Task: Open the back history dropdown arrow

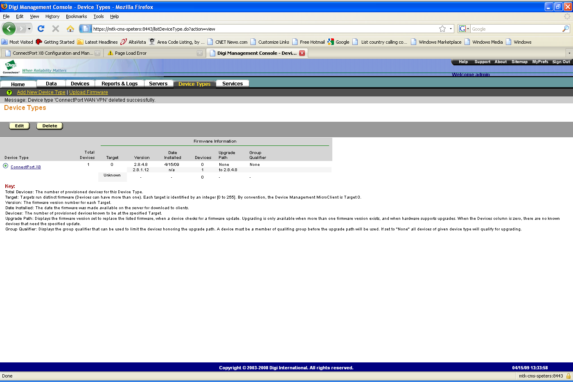Action: point(29,29)
